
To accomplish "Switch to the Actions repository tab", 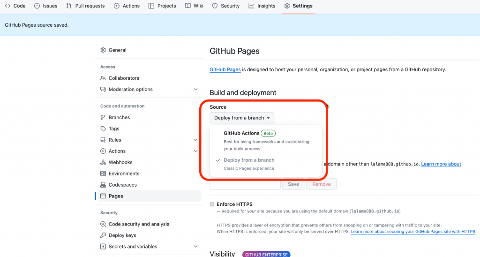I will point(127,6).
